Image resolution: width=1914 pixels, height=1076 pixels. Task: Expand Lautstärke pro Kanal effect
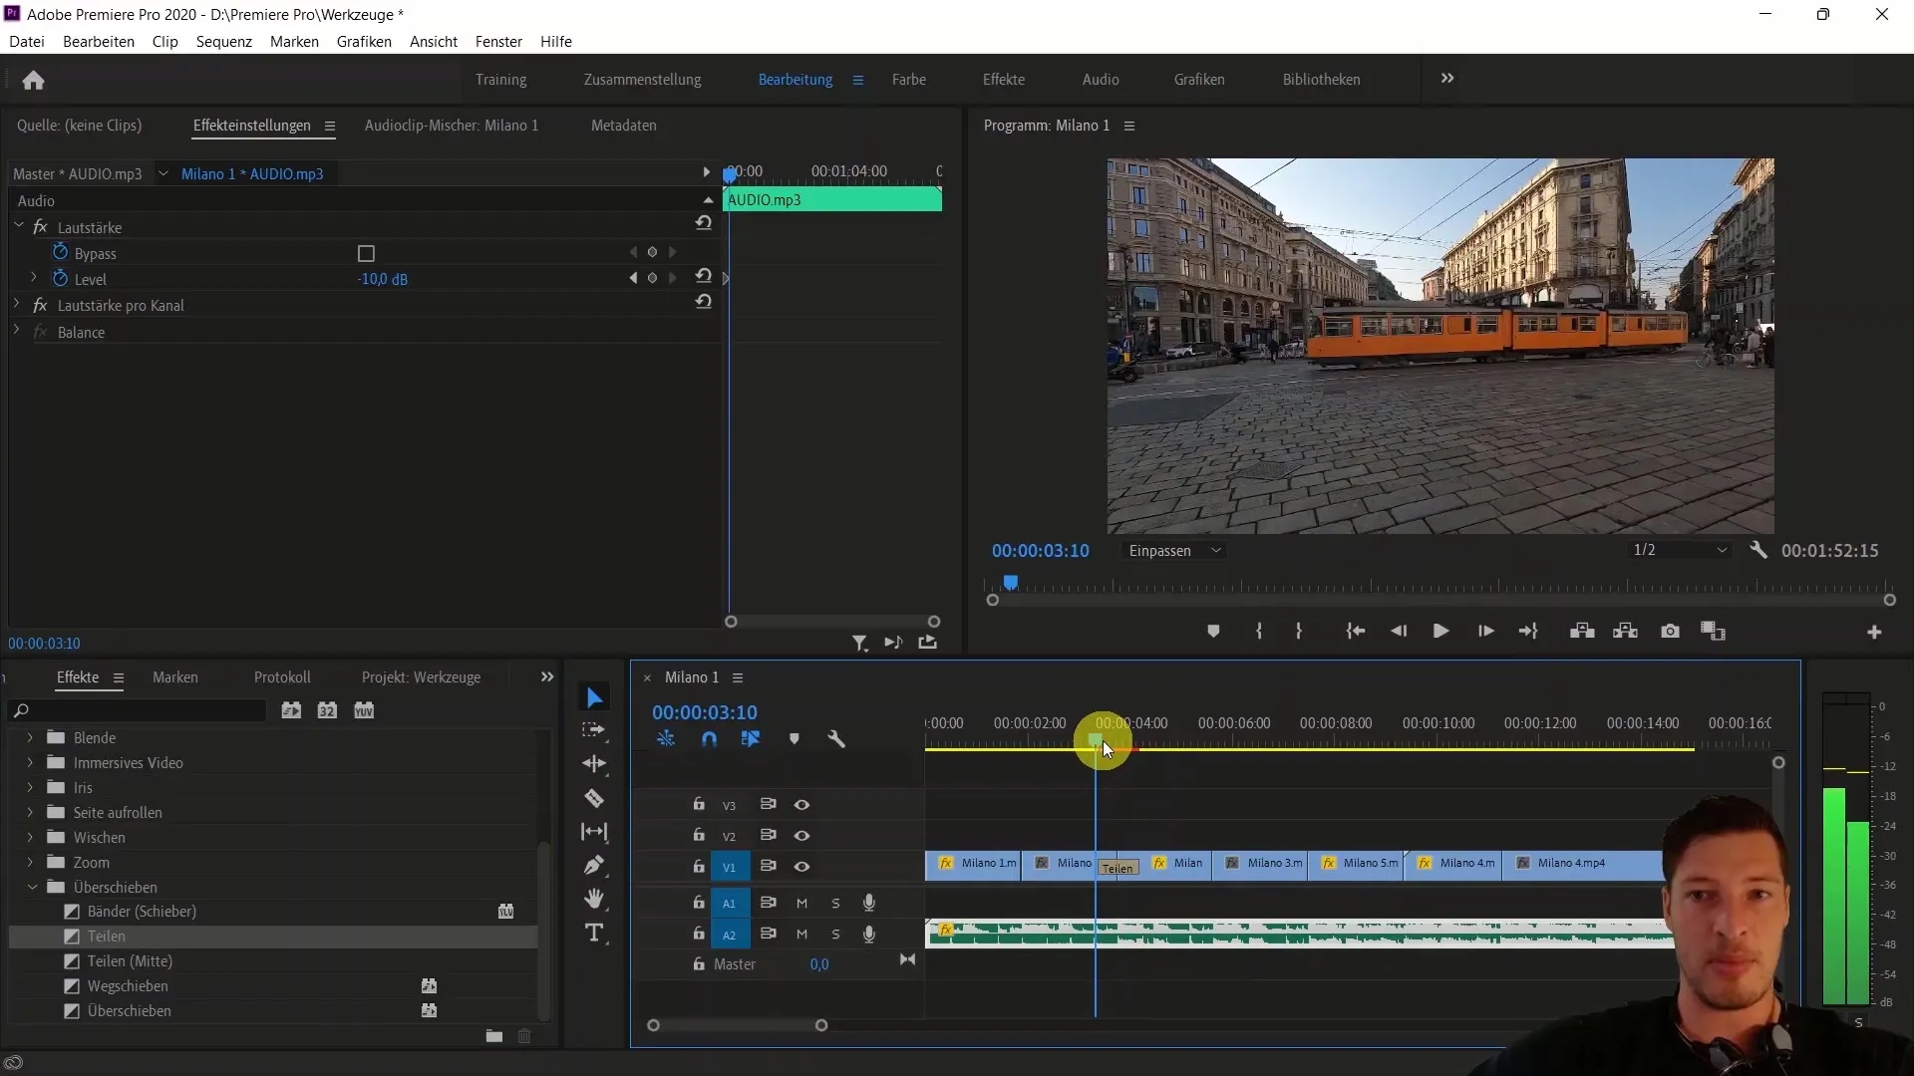(17, 304)
